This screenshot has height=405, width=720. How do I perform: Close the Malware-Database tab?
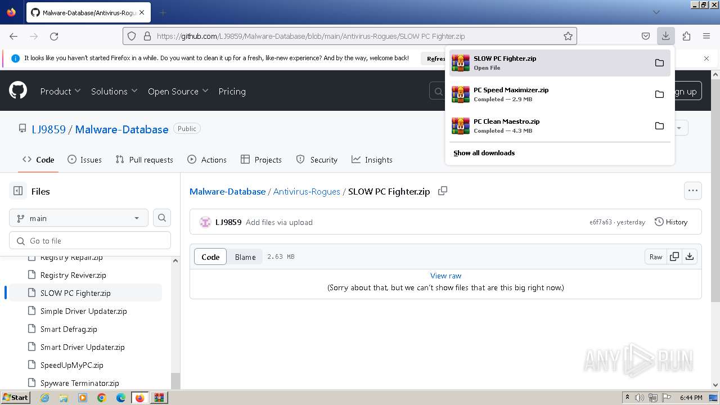pos(141,12)
